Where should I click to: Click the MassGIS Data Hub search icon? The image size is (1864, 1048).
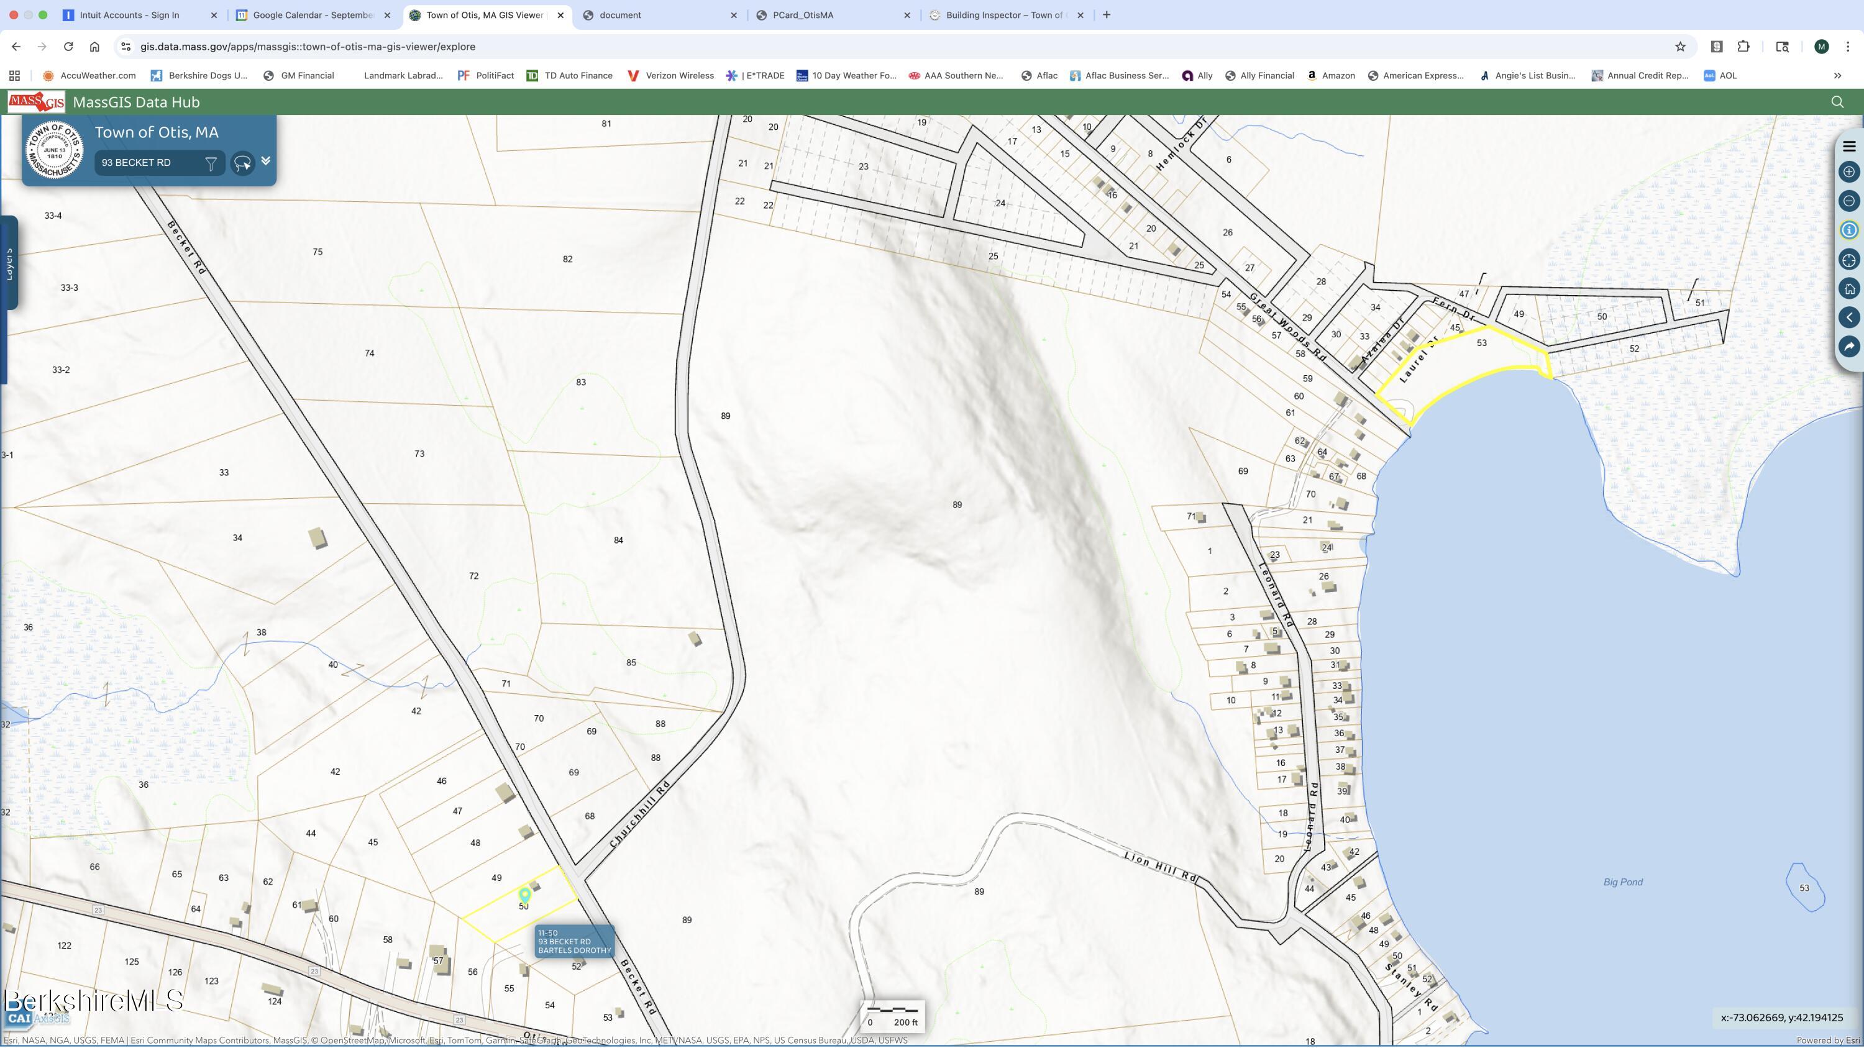pos(1837,102)
